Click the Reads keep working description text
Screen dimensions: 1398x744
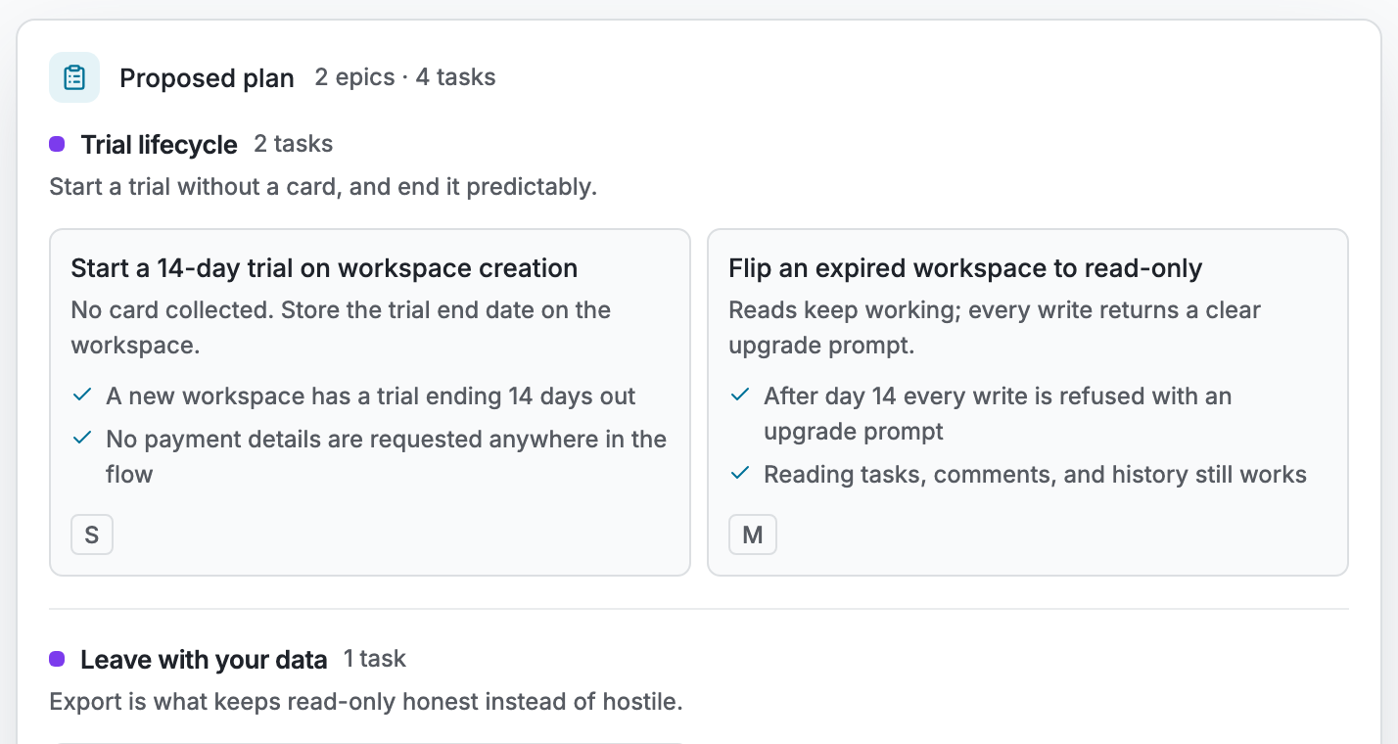[x=995, y=327]
